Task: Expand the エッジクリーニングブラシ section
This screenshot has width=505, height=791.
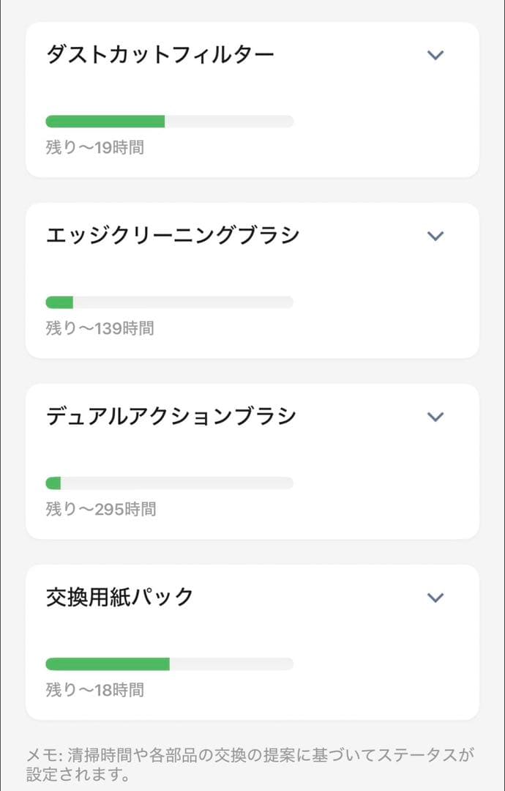Action: [252, 235]
